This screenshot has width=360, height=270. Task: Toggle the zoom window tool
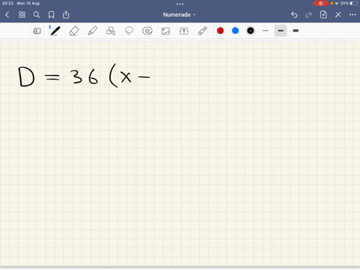[37, 31]
